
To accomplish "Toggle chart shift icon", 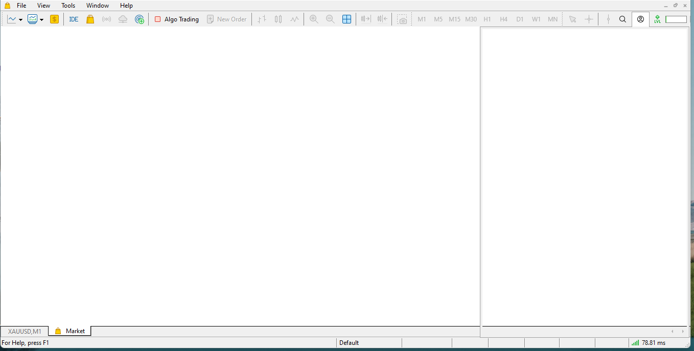I will 382,19.
